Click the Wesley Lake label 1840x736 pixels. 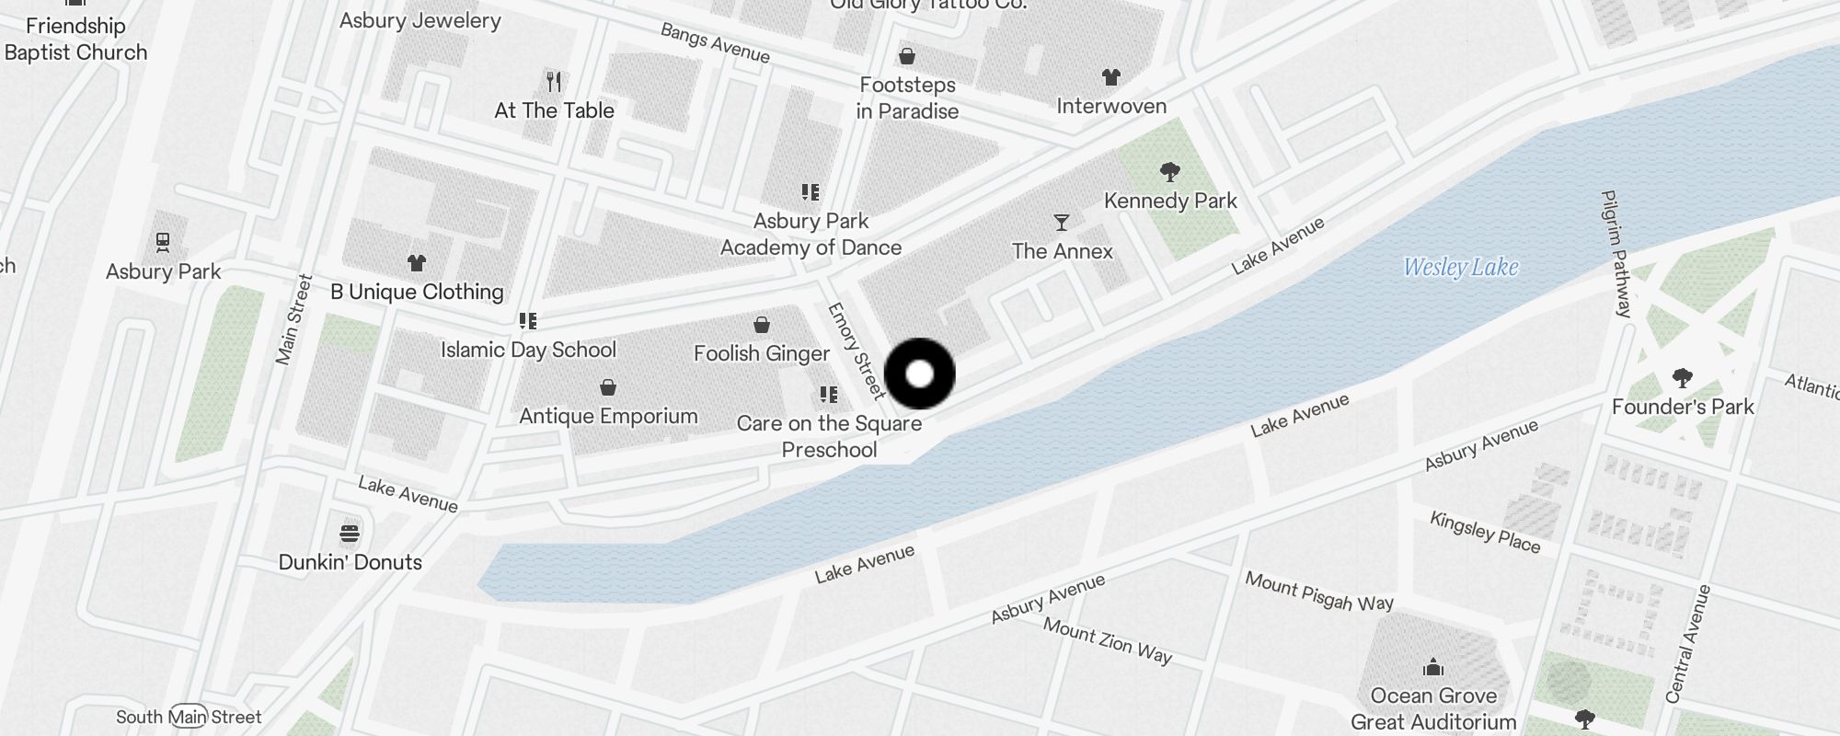[x=1461, y=268]
